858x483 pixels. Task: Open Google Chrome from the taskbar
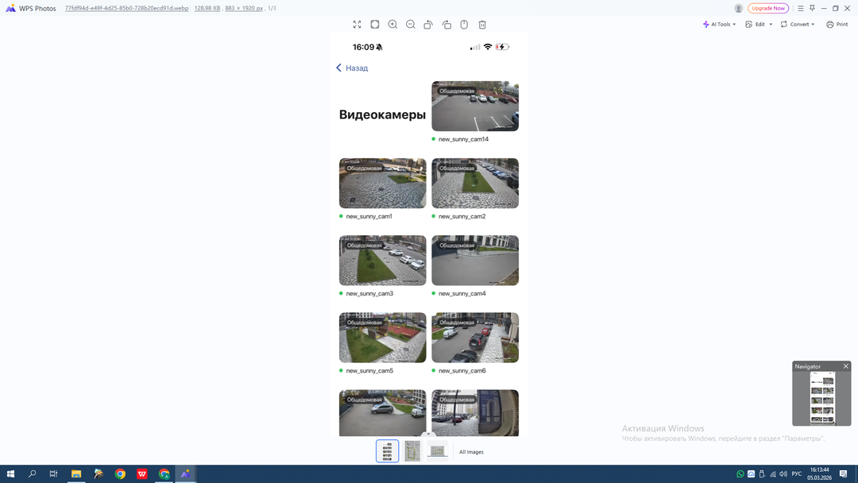click(x=120, y=474)
